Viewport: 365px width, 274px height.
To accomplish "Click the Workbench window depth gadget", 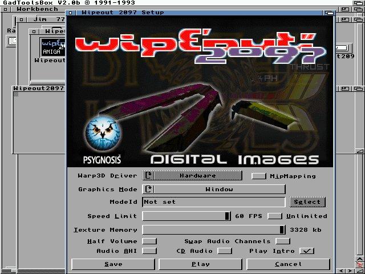I will [359, 9].
